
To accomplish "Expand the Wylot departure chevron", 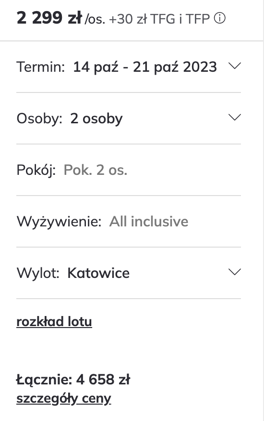I will (235, 272).
